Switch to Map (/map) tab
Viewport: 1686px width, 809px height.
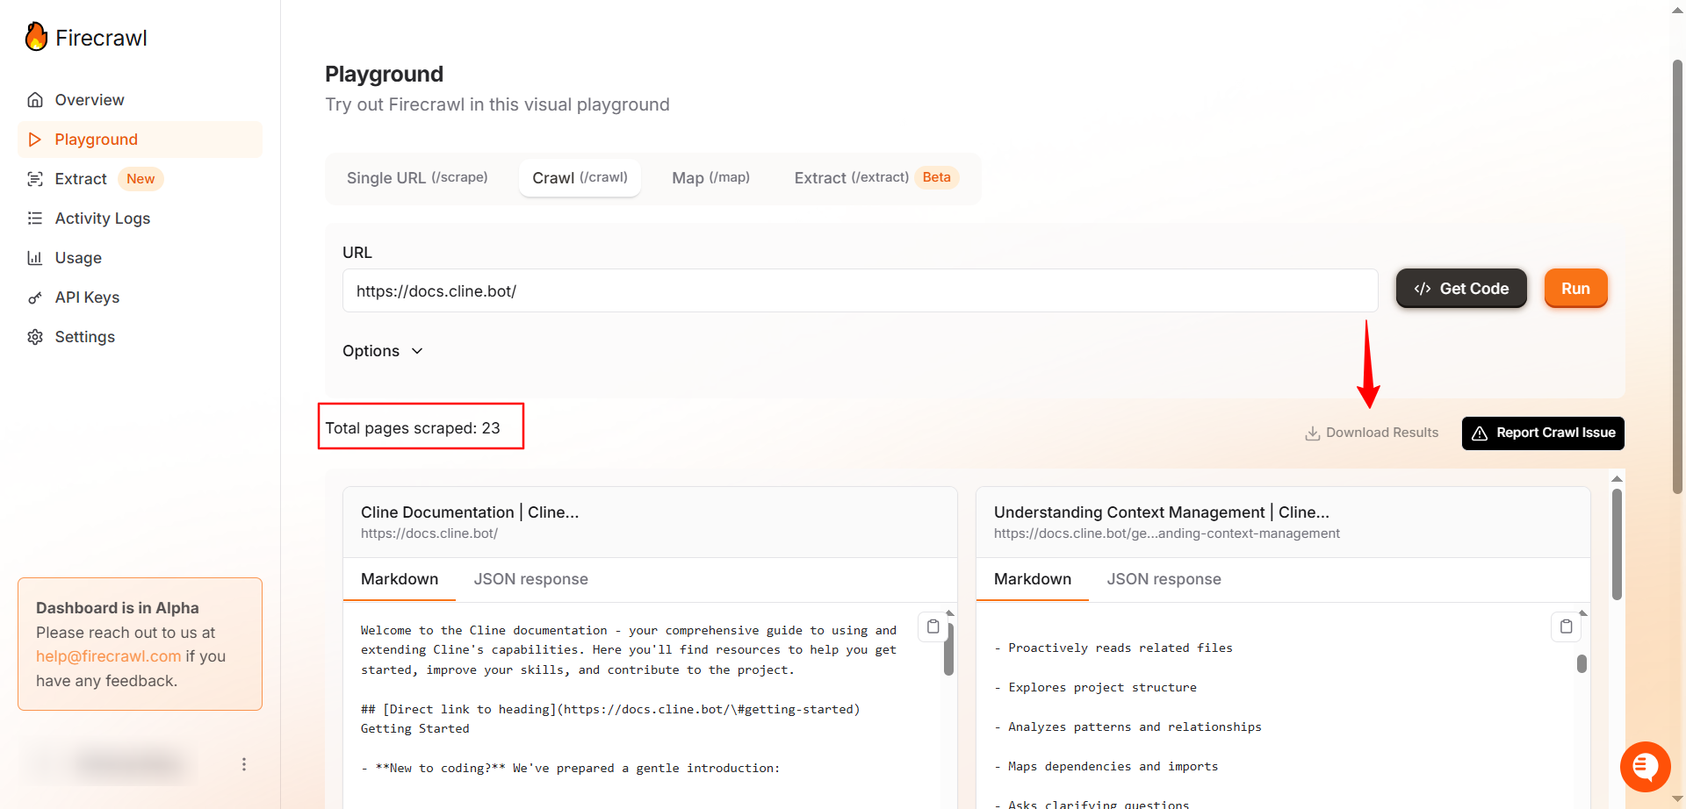click(710, 178)
